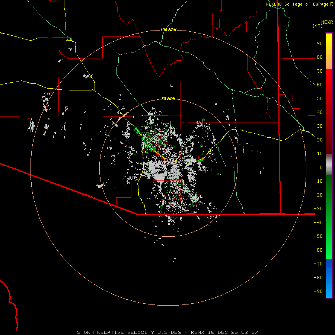Click the [KT] units label

(x=318, y=26)
